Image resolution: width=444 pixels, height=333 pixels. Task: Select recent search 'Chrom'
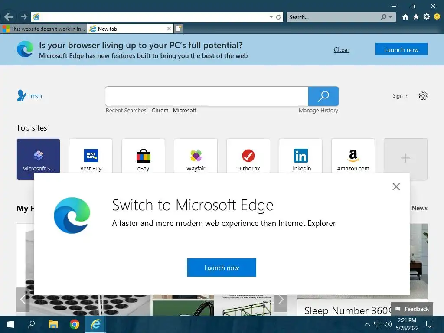click(160, 111)
